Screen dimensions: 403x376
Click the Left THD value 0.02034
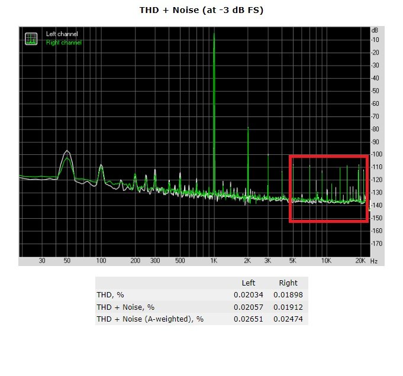[248, 294]
